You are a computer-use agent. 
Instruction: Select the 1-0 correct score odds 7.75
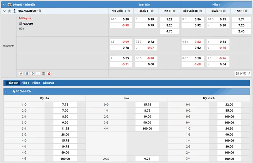point(65,105)
